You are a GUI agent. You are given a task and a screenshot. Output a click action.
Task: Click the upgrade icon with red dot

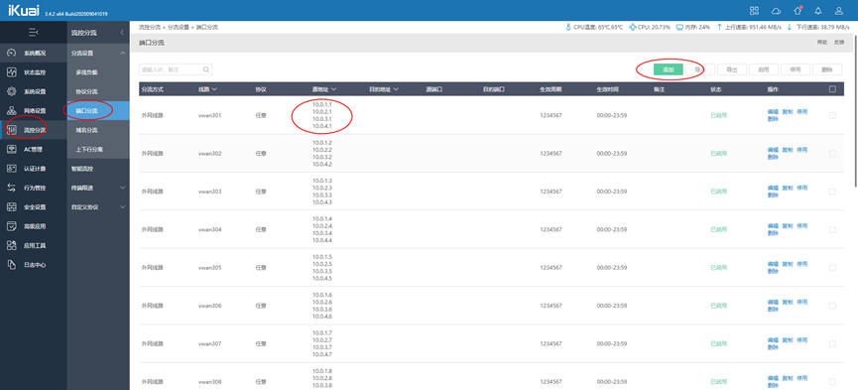click(x=797, y=10)
